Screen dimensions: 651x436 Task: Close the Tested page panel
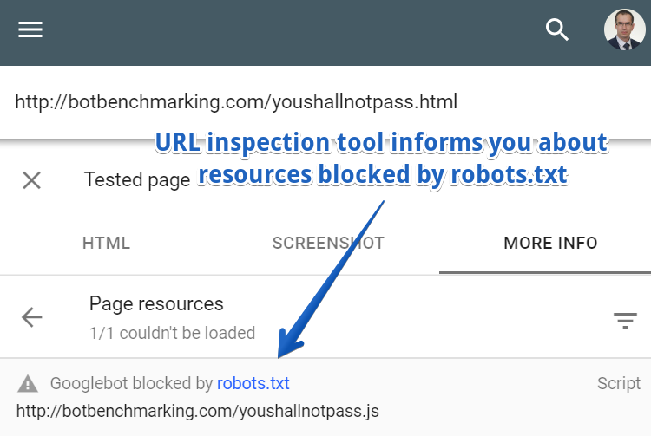coord(31,180)
